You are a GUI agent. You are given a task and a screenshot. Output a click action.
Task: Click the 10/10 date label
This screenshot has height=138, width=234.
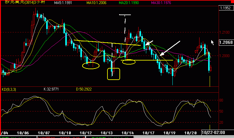[65, 133]
